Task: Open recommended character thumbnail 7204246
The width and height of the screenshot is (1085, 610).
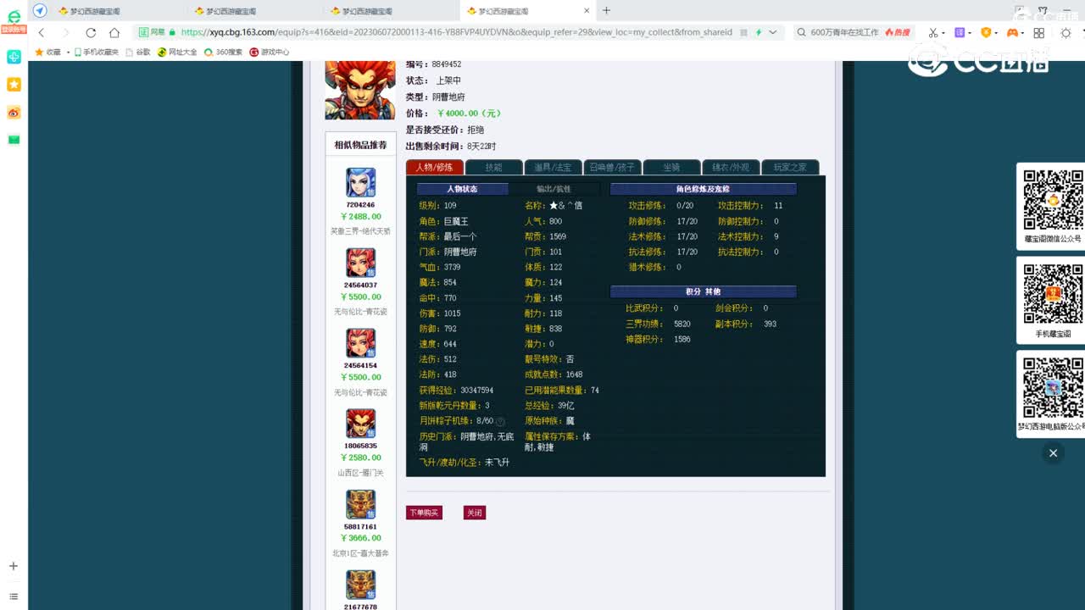Action: [360, 183]
